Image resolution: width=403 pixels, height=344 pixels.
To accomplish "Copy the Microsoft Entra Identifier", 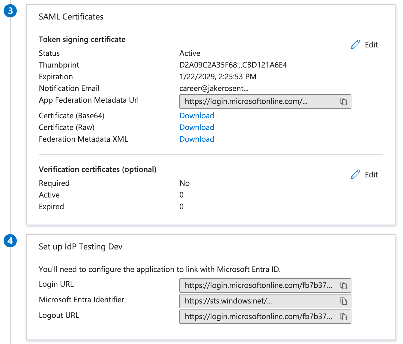I will pos(344,301).
